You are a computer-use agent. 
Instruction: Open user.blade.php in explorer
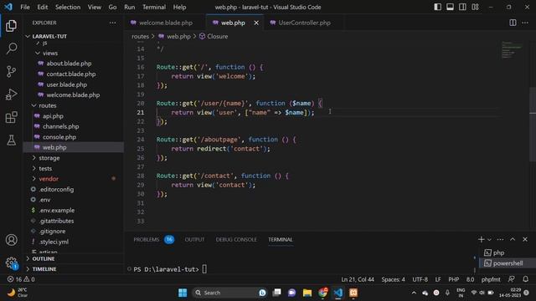67,84
